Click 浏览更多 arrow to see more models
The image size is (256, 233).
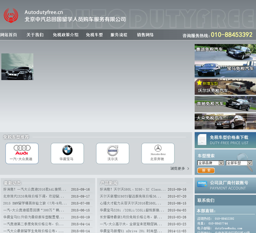click(x=180, y=168)
